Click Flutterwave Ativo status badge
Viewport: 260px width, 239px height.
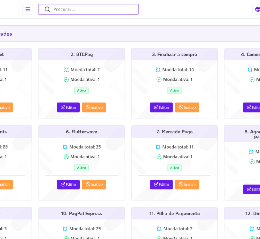[81, 168]
